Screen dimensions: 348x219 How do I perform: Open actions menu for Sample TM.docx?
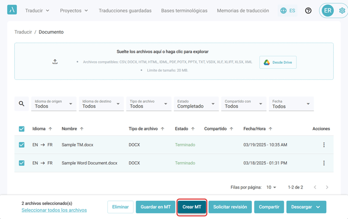click(x=324, y=145)
